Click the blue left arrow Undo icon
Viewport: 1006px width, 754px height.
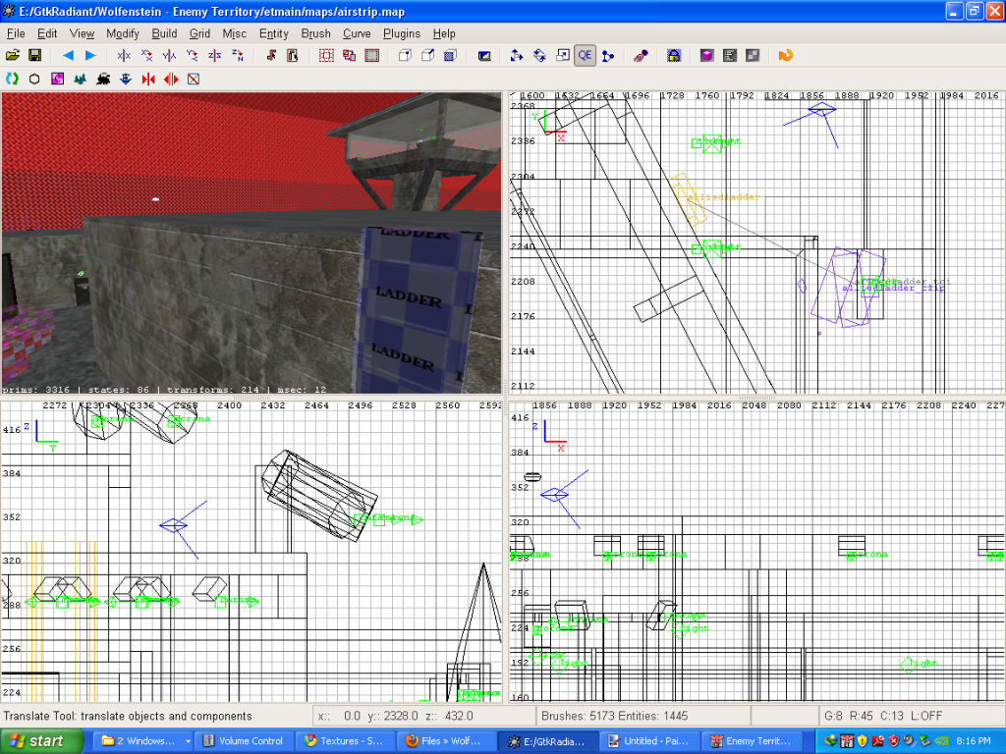pyautogui.click(x=68, y=55)
